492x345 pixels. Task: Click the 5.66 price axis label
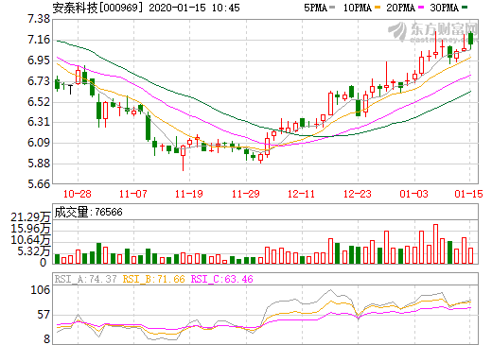[39, 183]
